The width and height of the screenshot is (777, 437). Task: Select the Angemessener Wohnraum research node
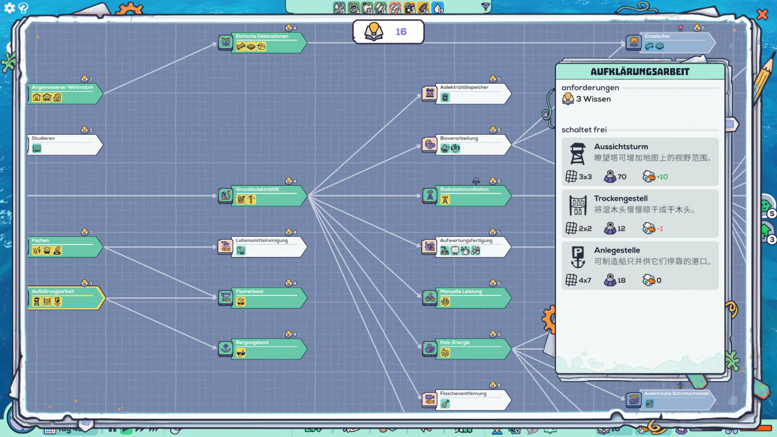[64, 93]
